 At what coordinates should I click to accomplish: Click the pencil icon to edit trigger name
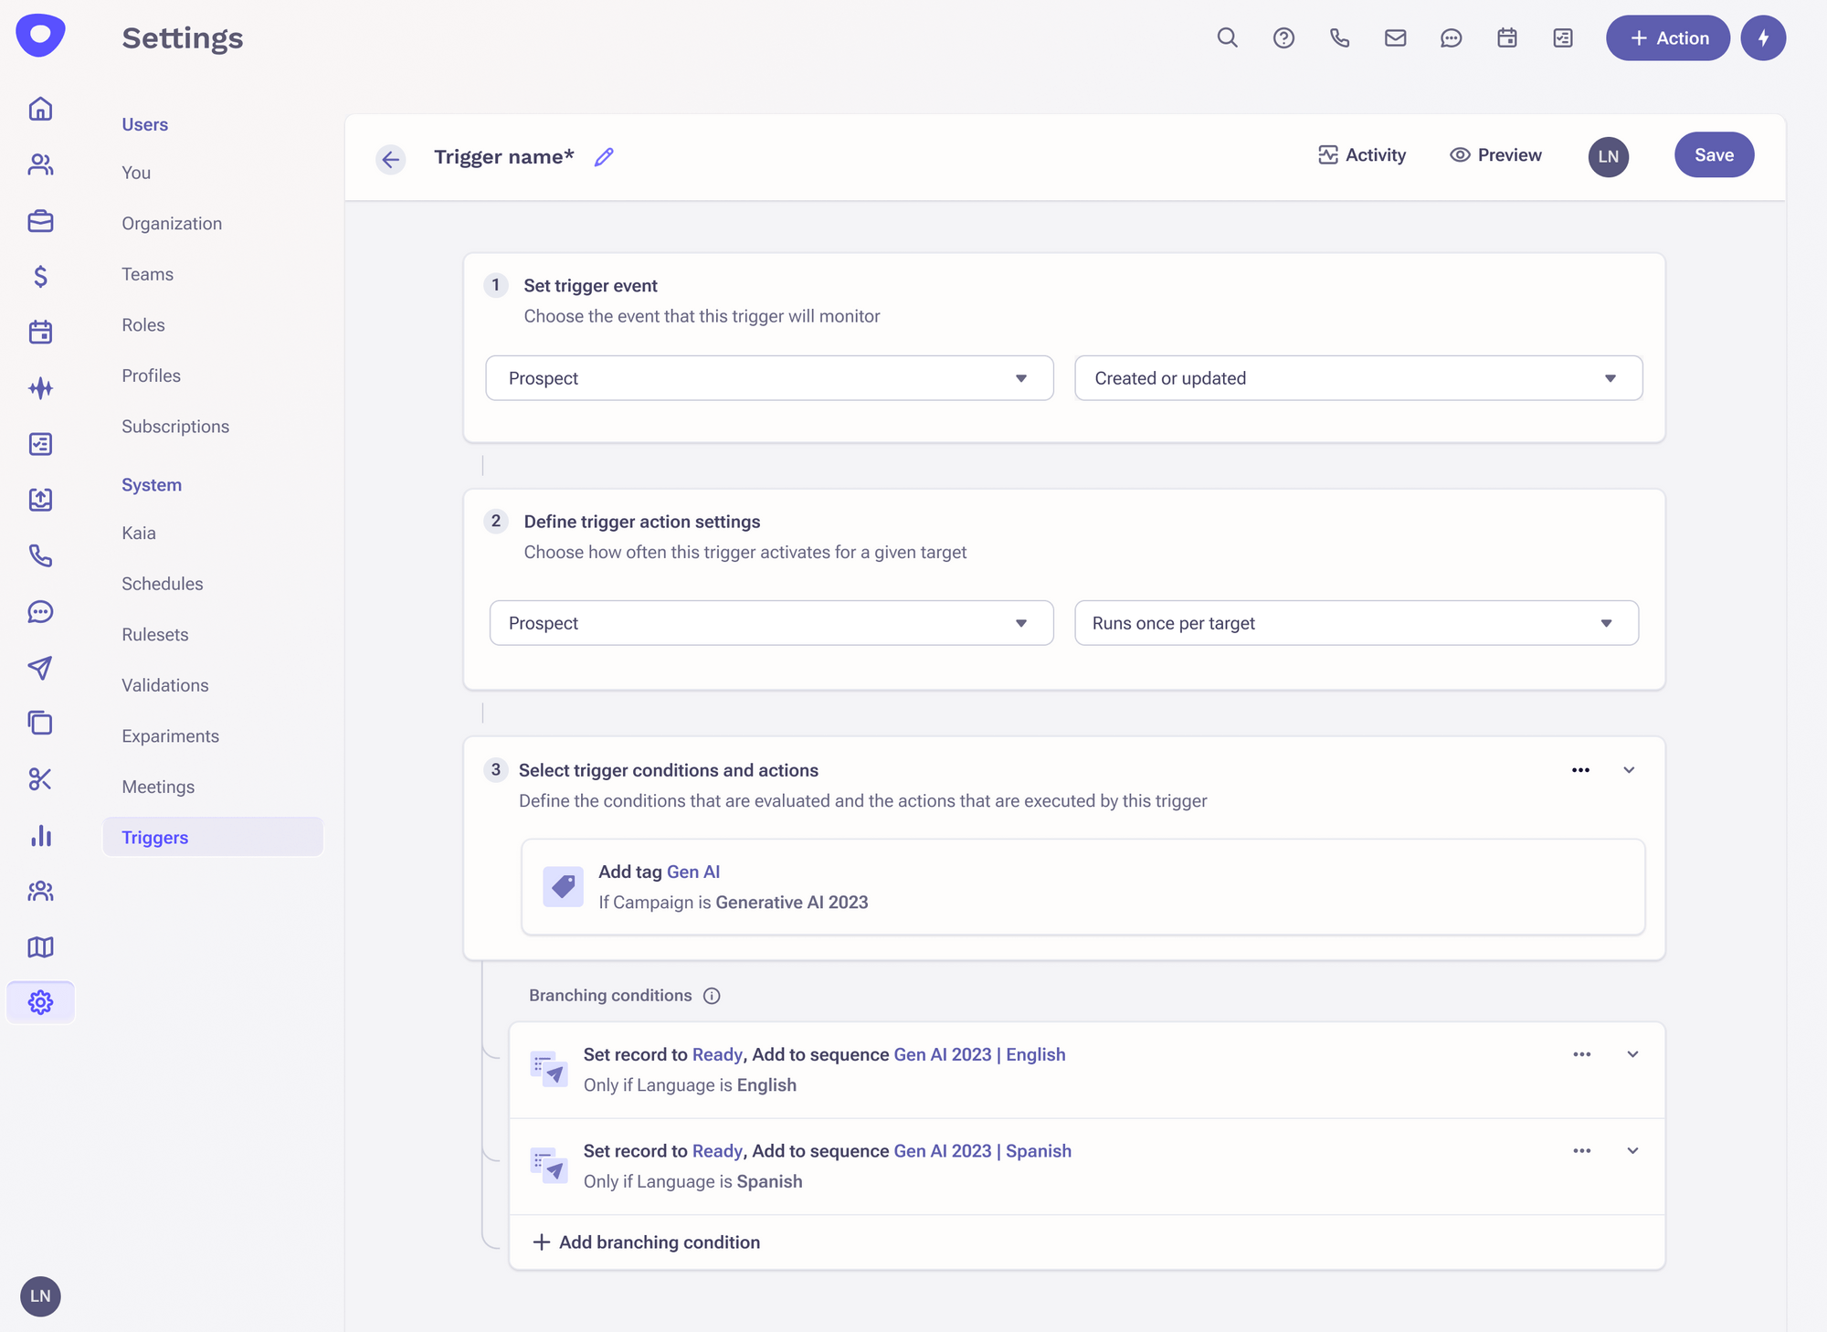coord(604,157)
